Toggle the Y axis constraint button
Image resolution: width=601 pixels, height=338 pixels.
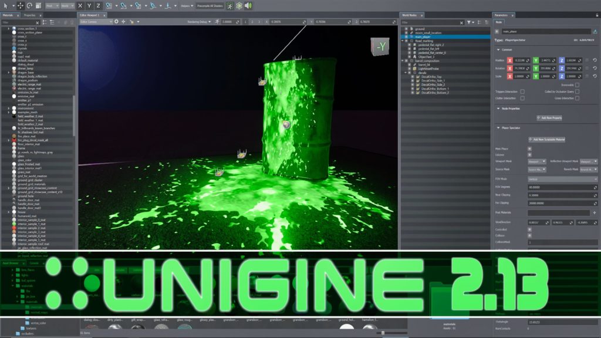(89, 6)
